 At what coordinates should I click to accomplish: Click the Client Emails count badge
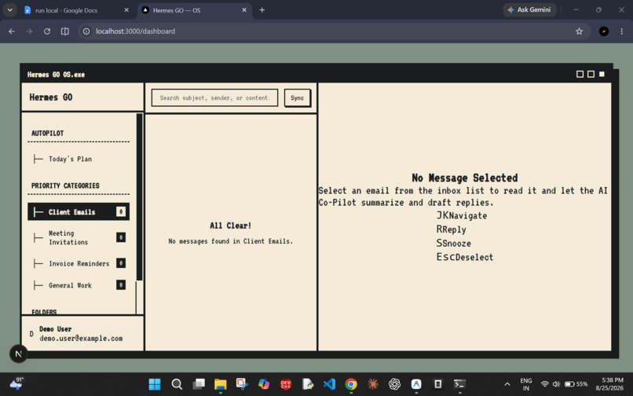pos(121,211)
